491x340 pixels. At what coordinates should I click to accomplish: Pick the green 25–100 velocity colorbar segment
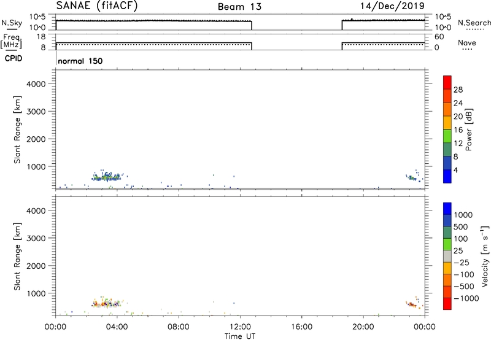(x=447, y=244)
